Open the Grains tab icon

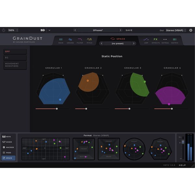click(70, 41)
